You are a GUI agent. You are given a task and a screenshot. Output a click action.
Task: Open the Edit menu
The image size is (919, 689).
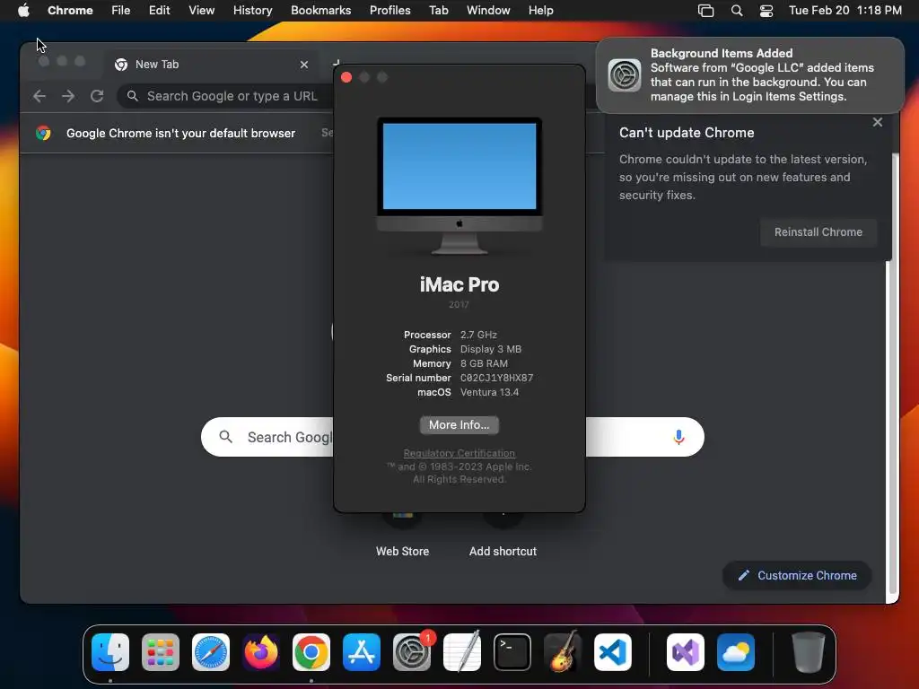[x=159, y=10]
